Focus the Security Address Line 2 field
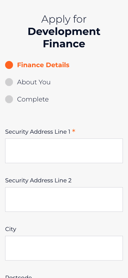 click(64, 200)
